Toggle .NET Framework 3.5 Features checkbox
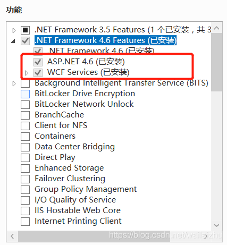This screenshot has width=227, height=245. tap(25, 30)
